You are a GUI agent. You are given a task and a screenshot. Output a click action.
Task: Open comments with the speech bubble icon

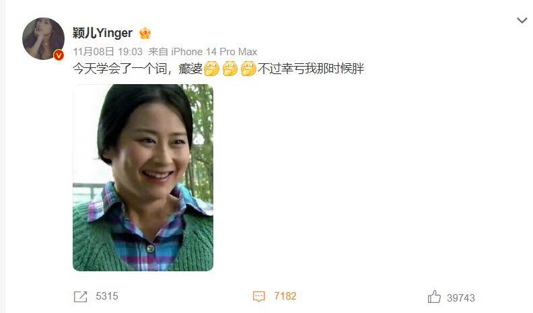[x=258, y=296]
